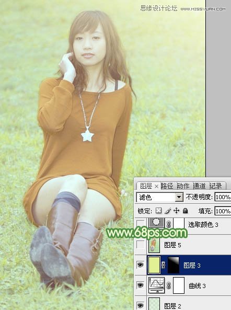Click the 填充 100% field
This screenshot has height=310, width=231.
click(223, 211)
